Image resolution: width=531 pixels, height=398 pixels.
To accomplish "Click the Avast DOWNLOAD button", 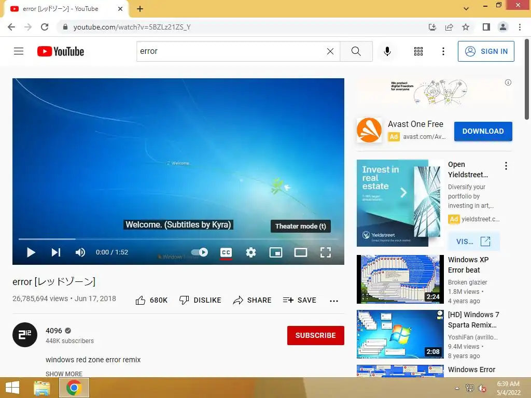I will pyautogui.click(x=483, y=131).
